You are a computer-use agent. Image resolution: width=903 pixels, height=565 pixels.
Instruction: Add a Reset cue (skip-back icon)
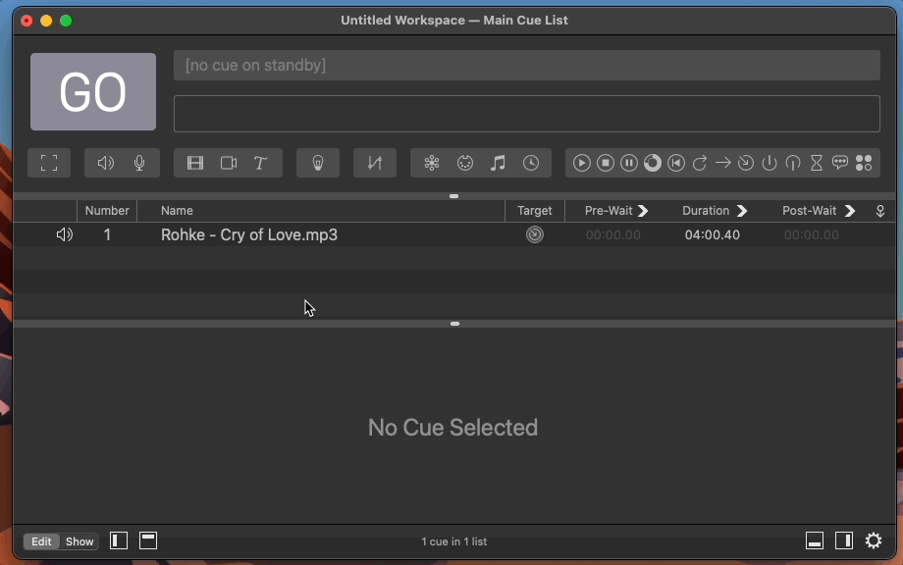pyautogui.click(x=676, y=163)
